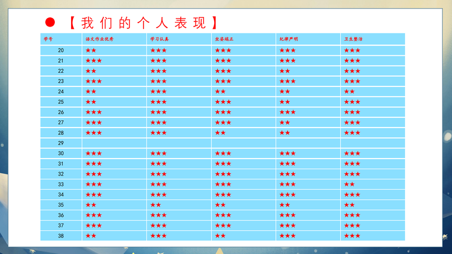Click the empty 语文作业优秀 cell in row 29
The width and height of the screenshot is (452, 254).
pos(114,143)
